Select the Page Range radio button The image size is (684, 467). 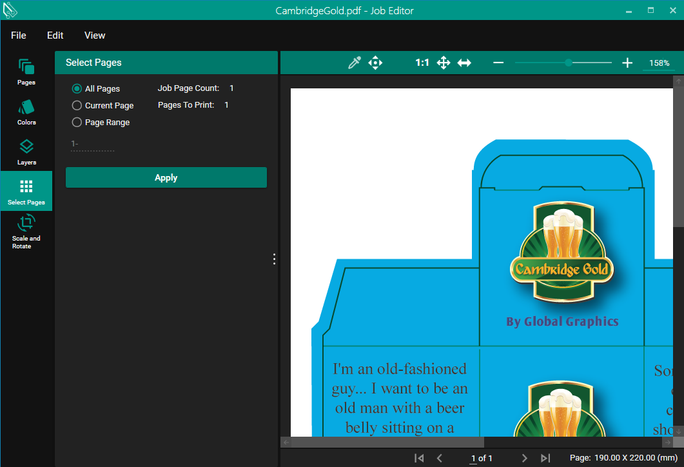[x=77, y=123]
